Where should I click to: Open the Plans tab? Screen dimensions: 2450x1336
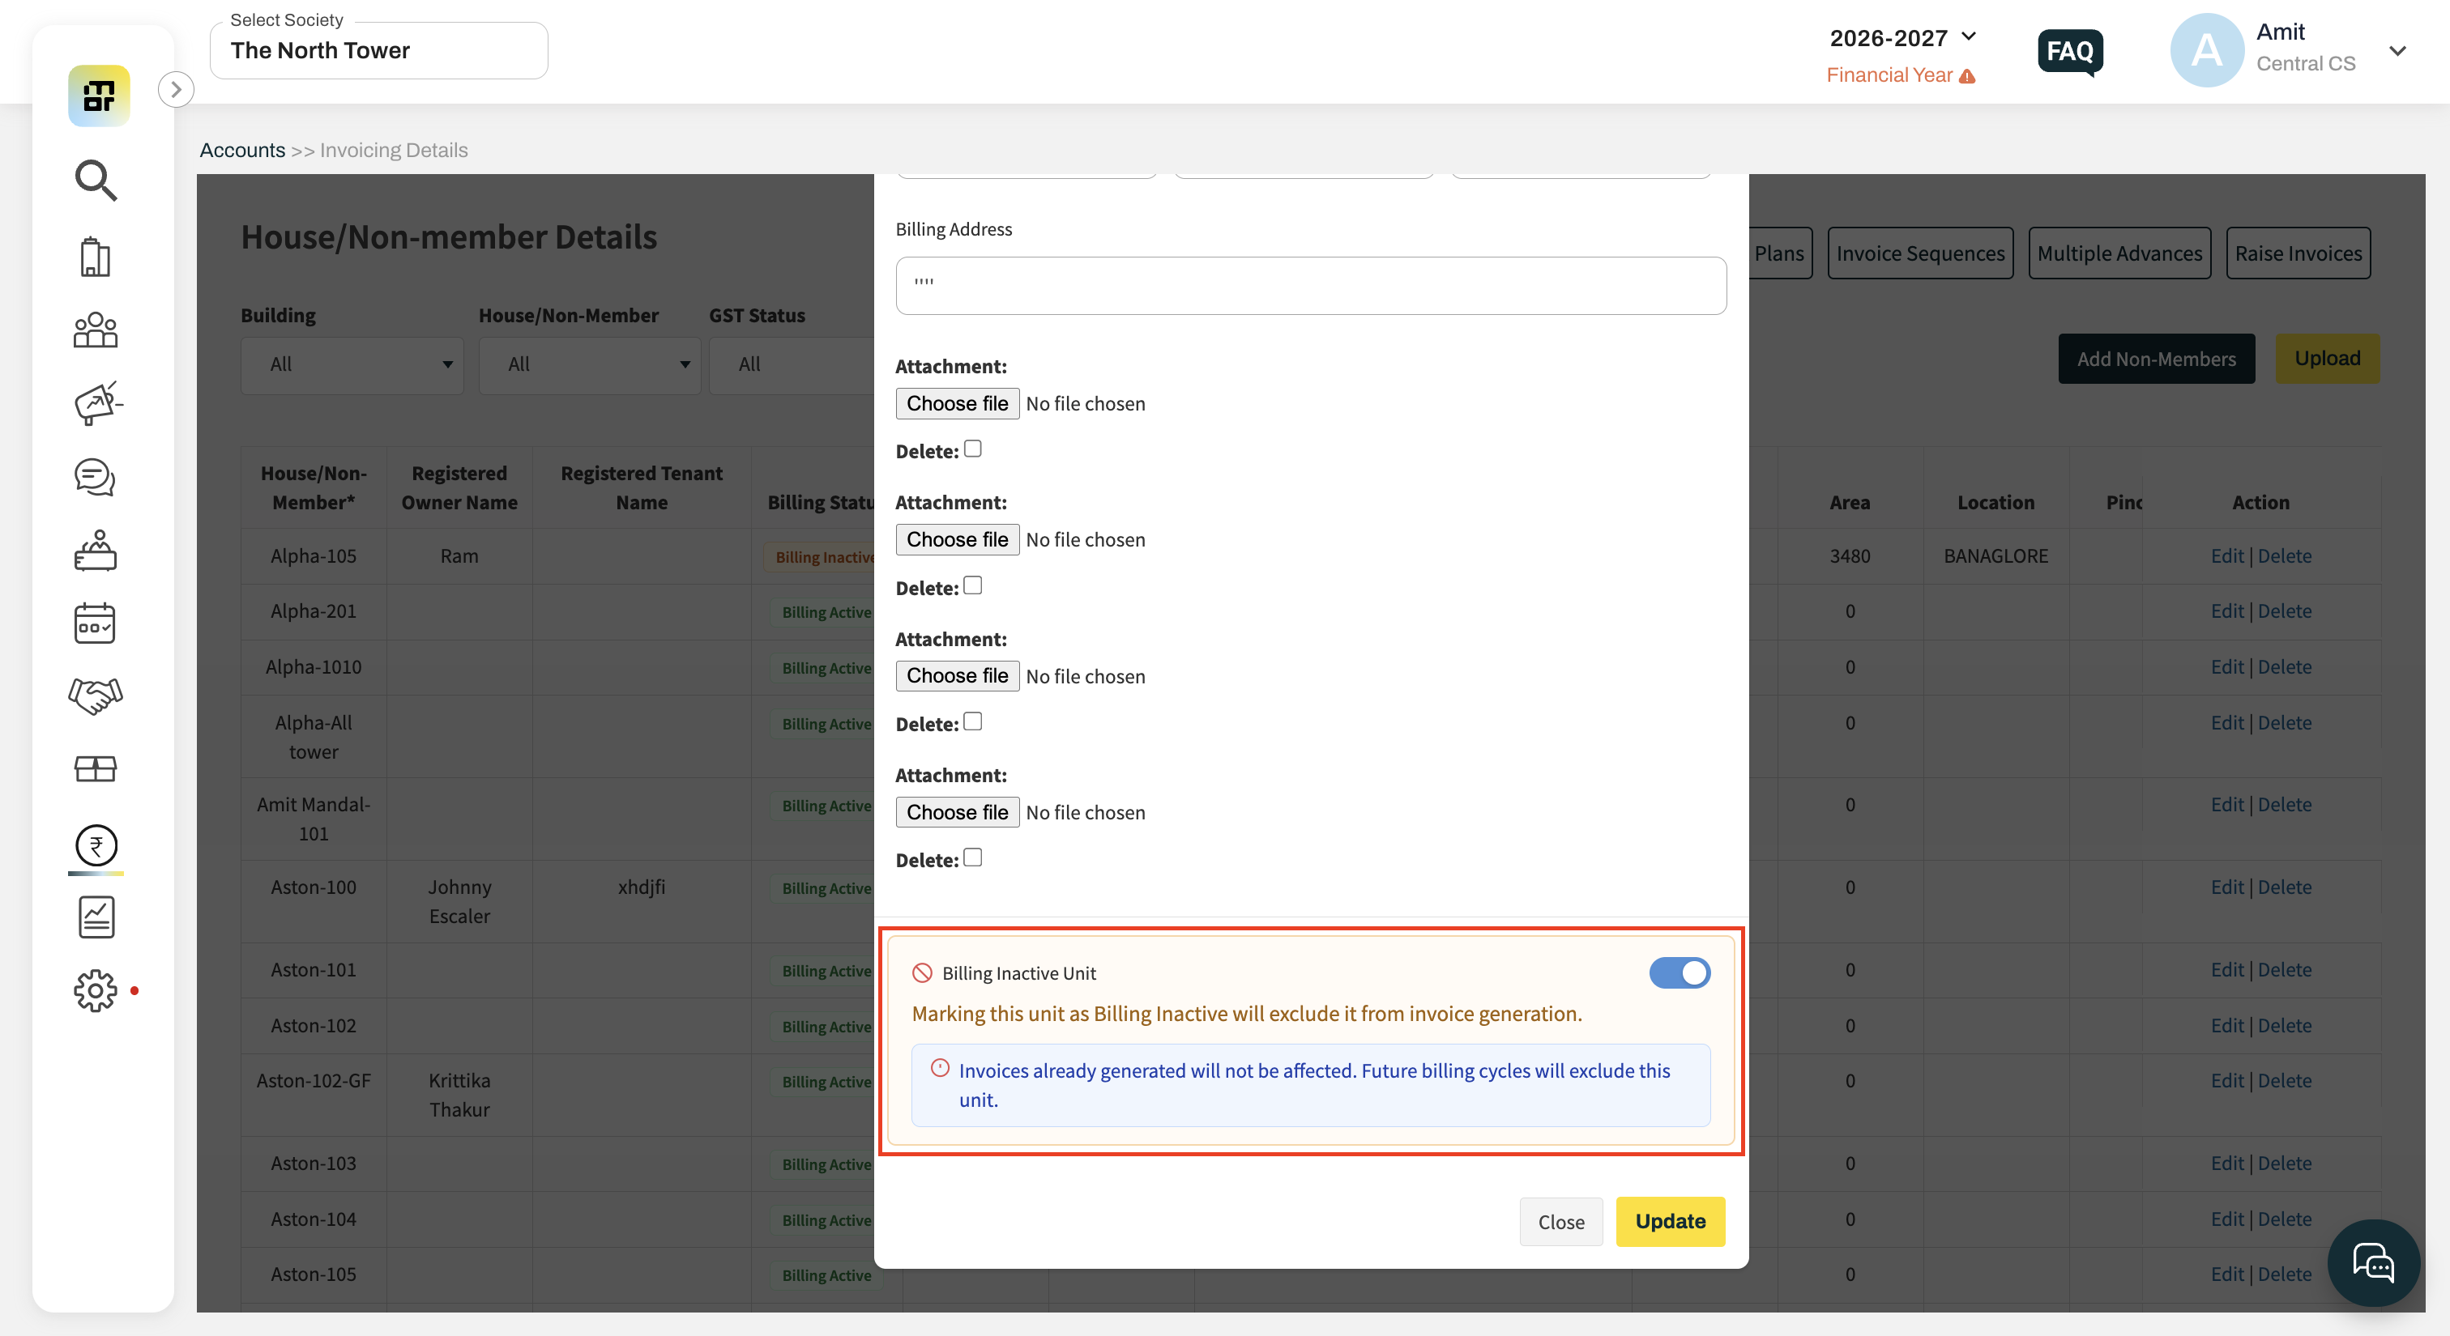1779,253
